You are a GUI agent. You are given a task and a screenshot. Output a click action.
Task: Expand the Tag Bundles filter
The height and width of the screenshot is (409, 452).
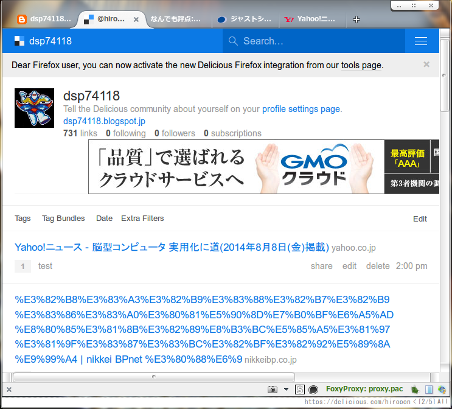coord(63,218)
